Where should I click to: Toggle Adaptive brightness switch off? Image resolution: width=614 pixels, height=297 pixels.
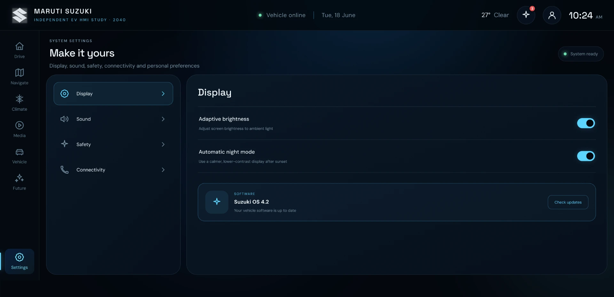click(x=586, y=123)
